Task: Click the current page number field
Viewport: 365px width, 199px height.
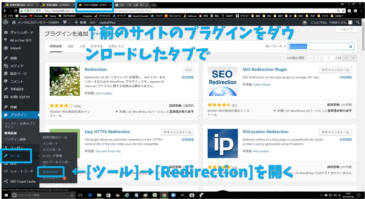Action: click(328, 58)
